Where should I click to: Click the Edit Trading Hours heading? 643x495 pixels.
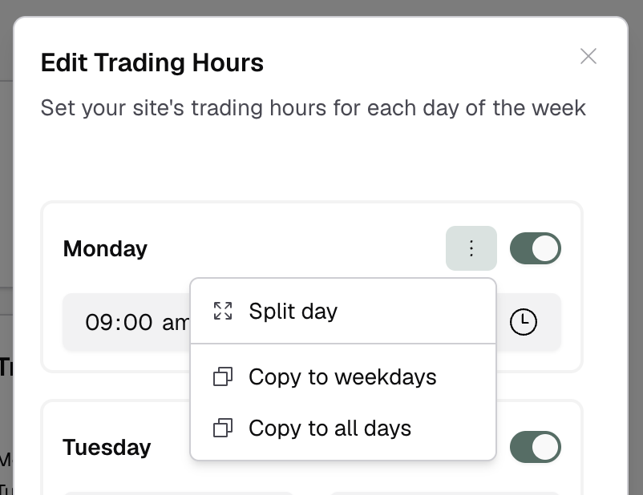[152, 62]
